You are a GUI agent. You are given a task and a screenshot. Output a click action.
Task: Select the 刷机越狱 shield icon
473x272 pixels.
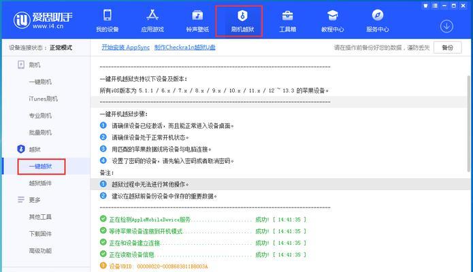click(242, 16)
